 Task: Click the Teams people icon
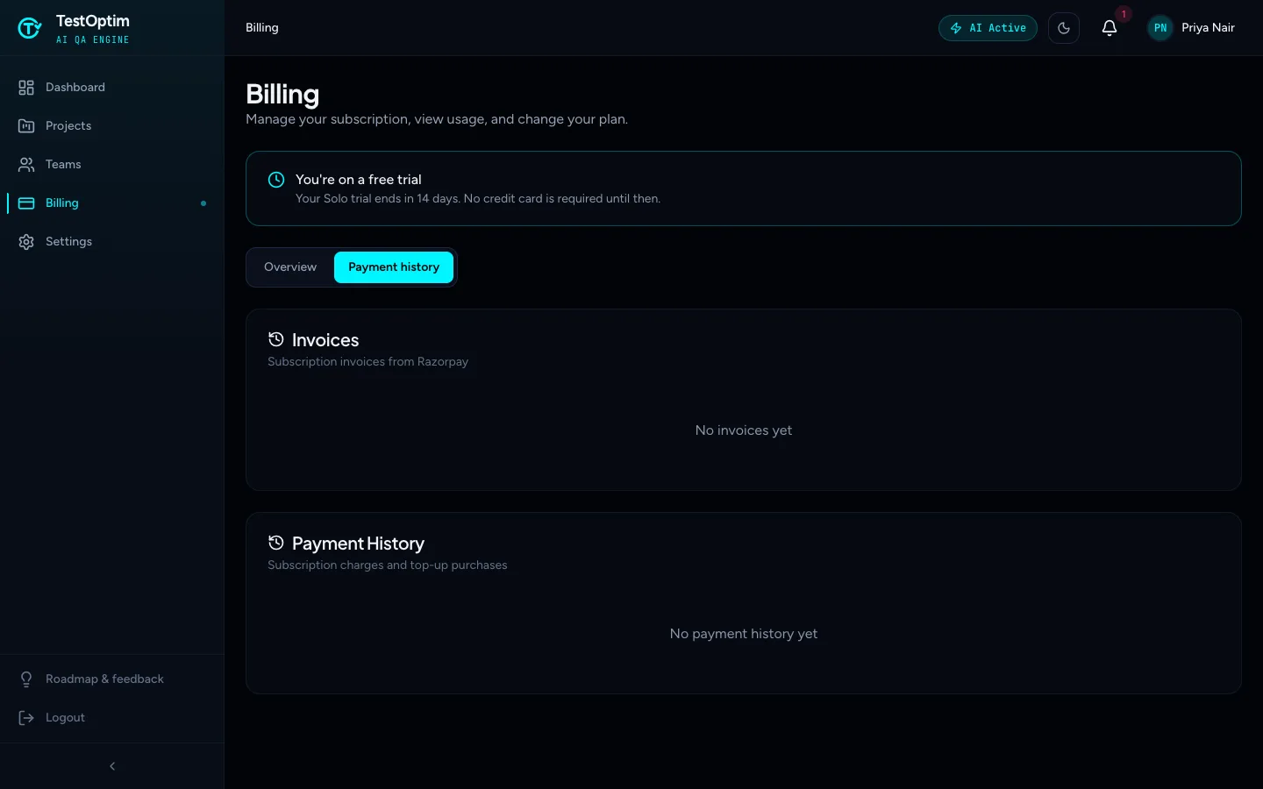point(26,165)
